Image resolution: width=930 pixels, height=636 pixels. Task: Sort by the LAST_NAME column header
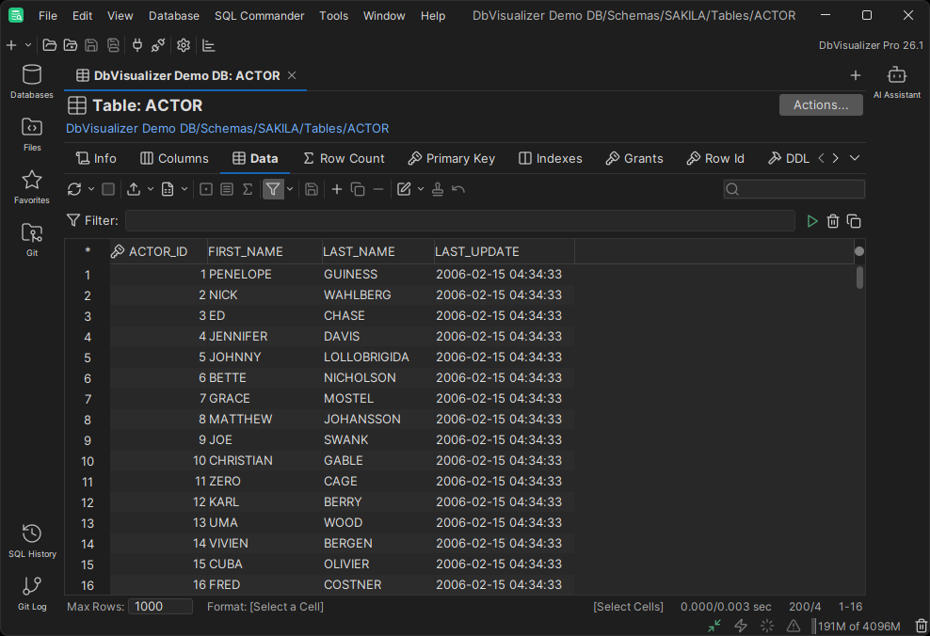(377, 251)
